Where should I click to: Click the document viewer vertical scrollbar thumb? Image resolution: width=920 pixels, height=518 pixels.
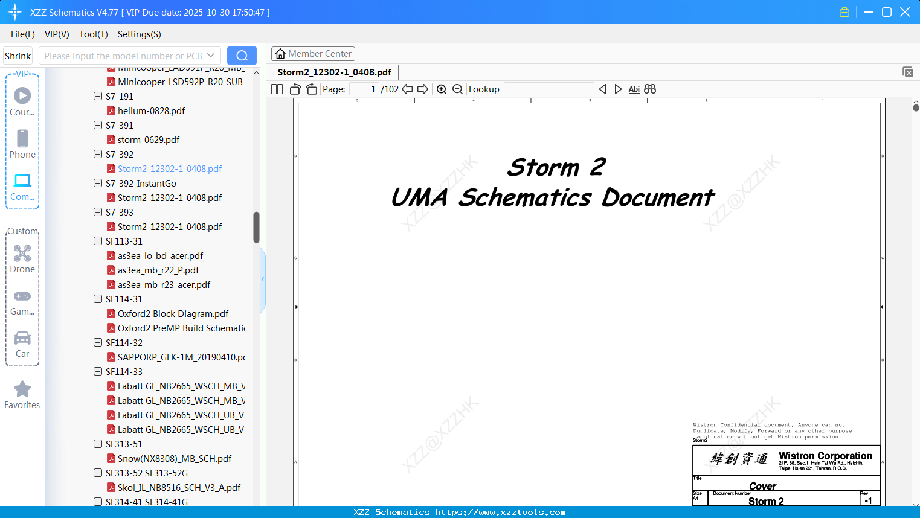916,107
